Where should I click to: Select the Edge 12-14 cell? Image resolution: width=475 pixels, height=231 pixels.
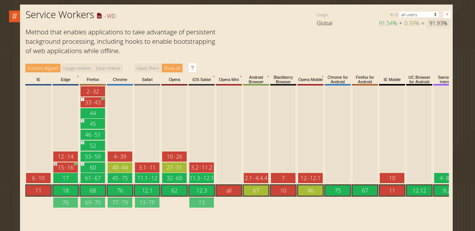click(x=65, y=156)
